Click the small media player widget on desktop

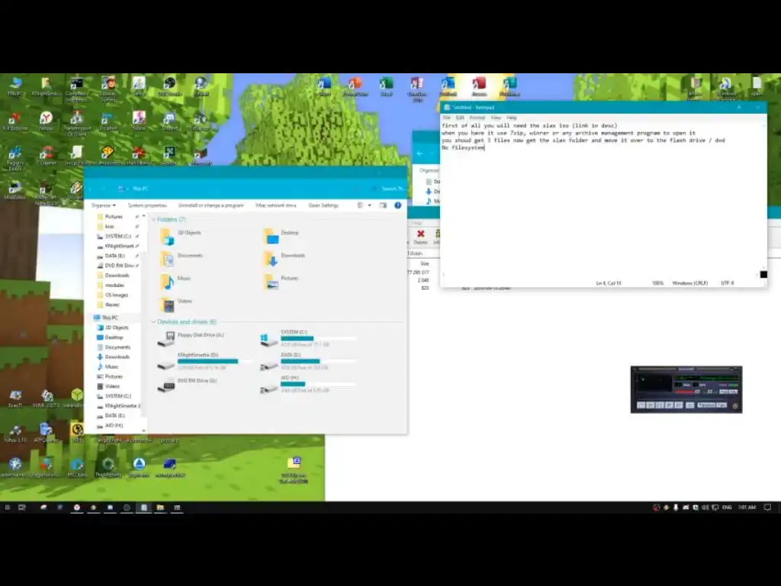[686, 390]
